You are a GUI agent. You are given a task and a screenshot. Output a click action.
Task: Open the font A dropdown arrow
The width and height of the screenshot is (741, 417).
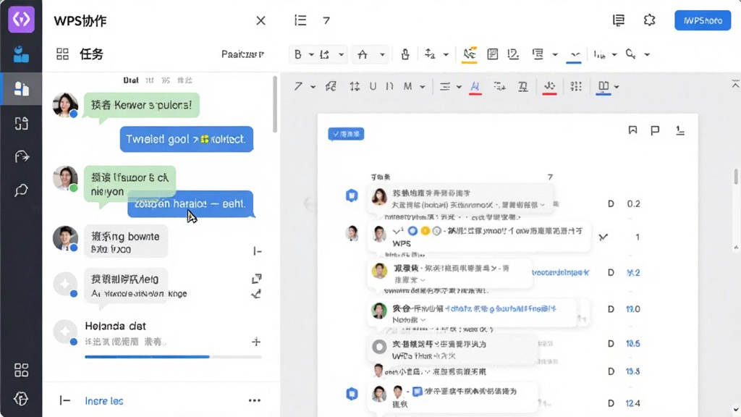(382, 55)
